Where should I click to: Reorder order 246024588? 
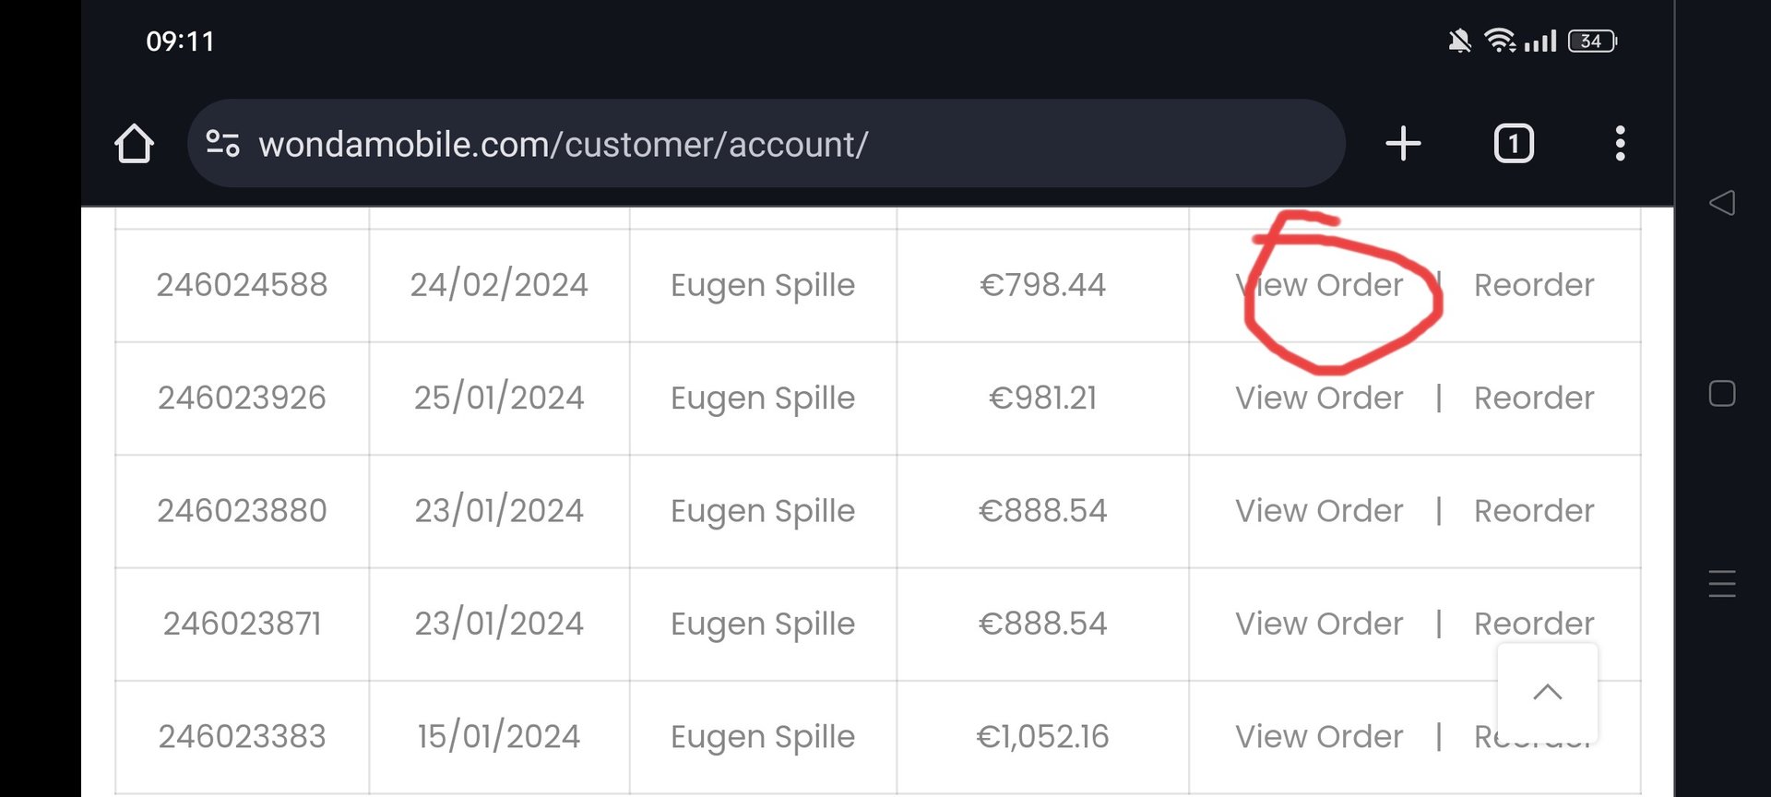tap(1534, 285)
